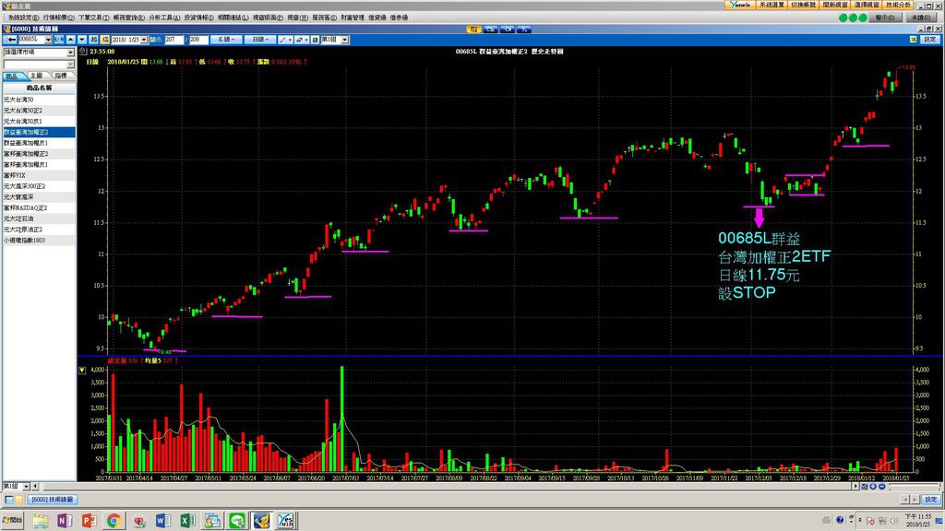
Task: Open Word from the taskbar
Action: click(162, 520)
